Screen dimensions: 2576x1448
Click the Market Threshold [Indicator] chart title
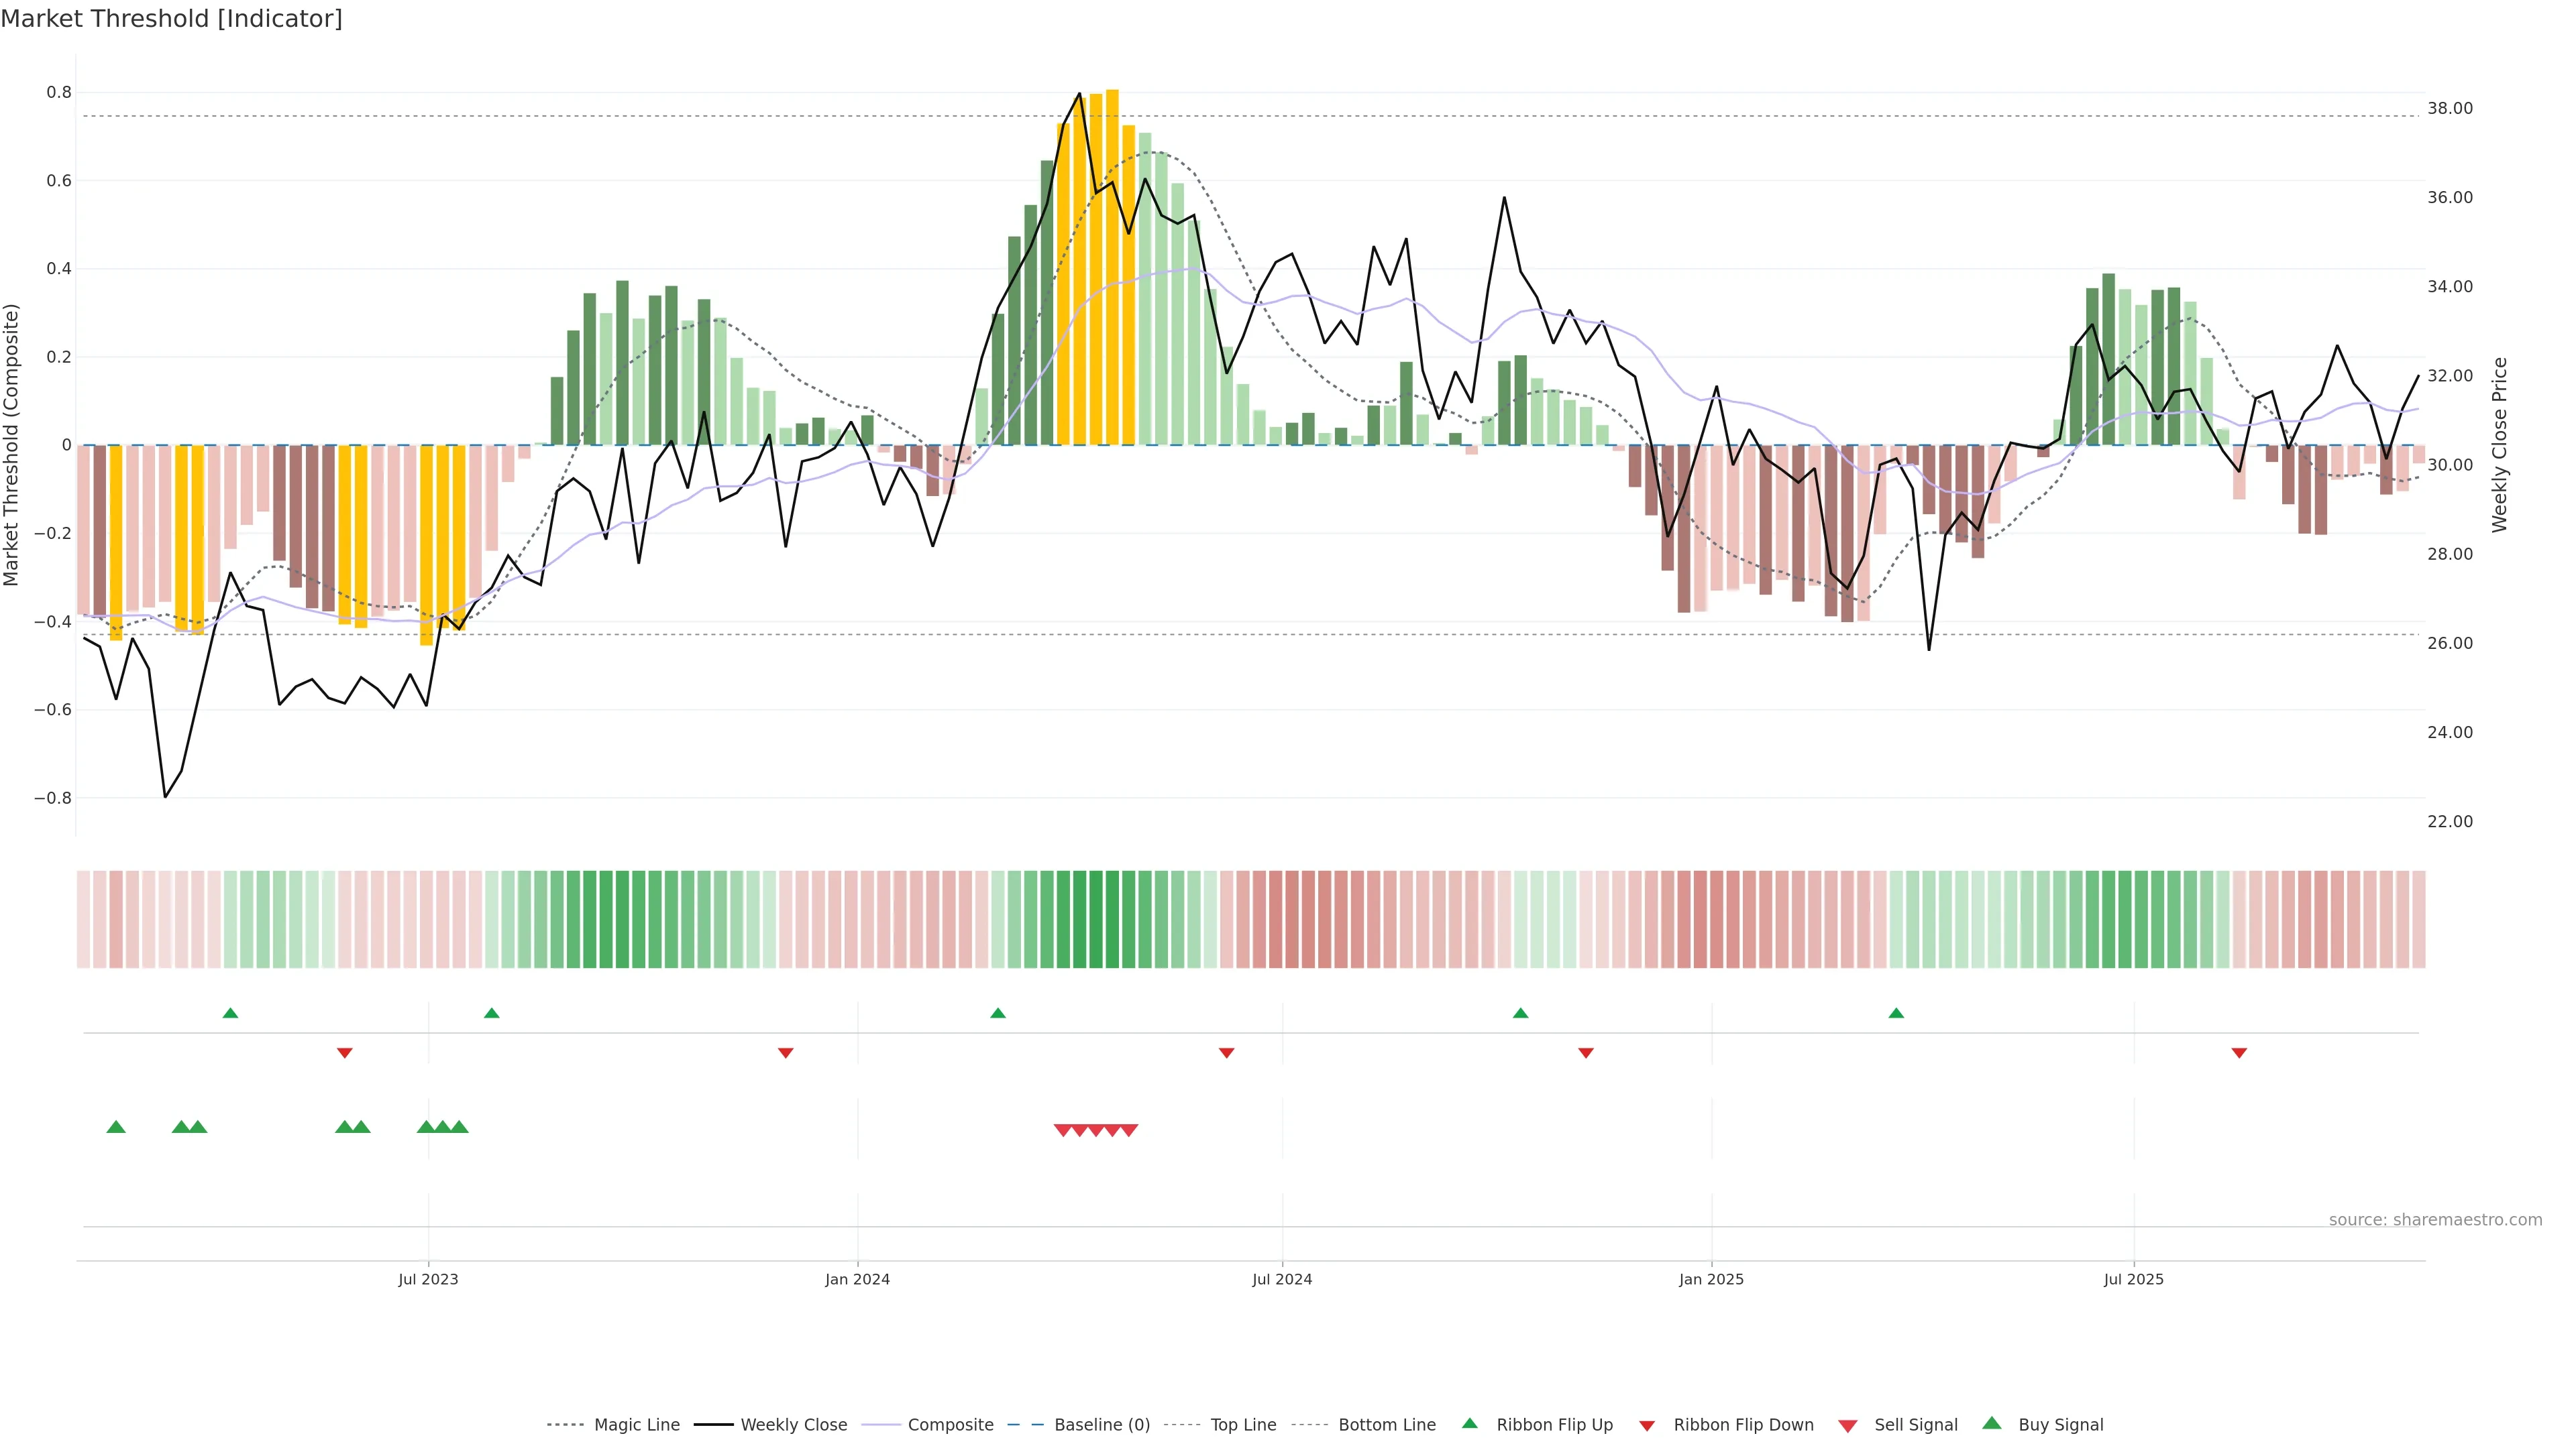coord(171,19)
